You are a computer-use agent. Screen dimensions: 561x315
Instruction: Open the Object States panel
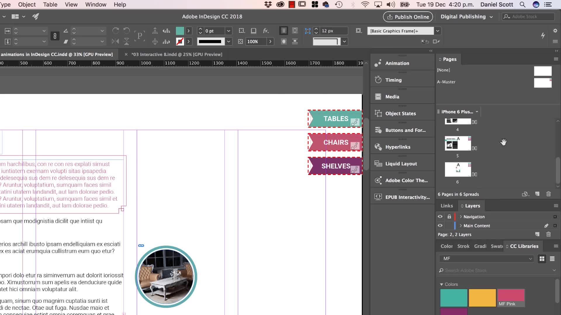tap(402, 113)
